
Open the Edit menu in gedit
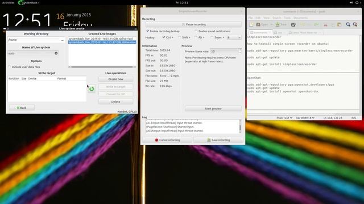click(x=258, y=18)
